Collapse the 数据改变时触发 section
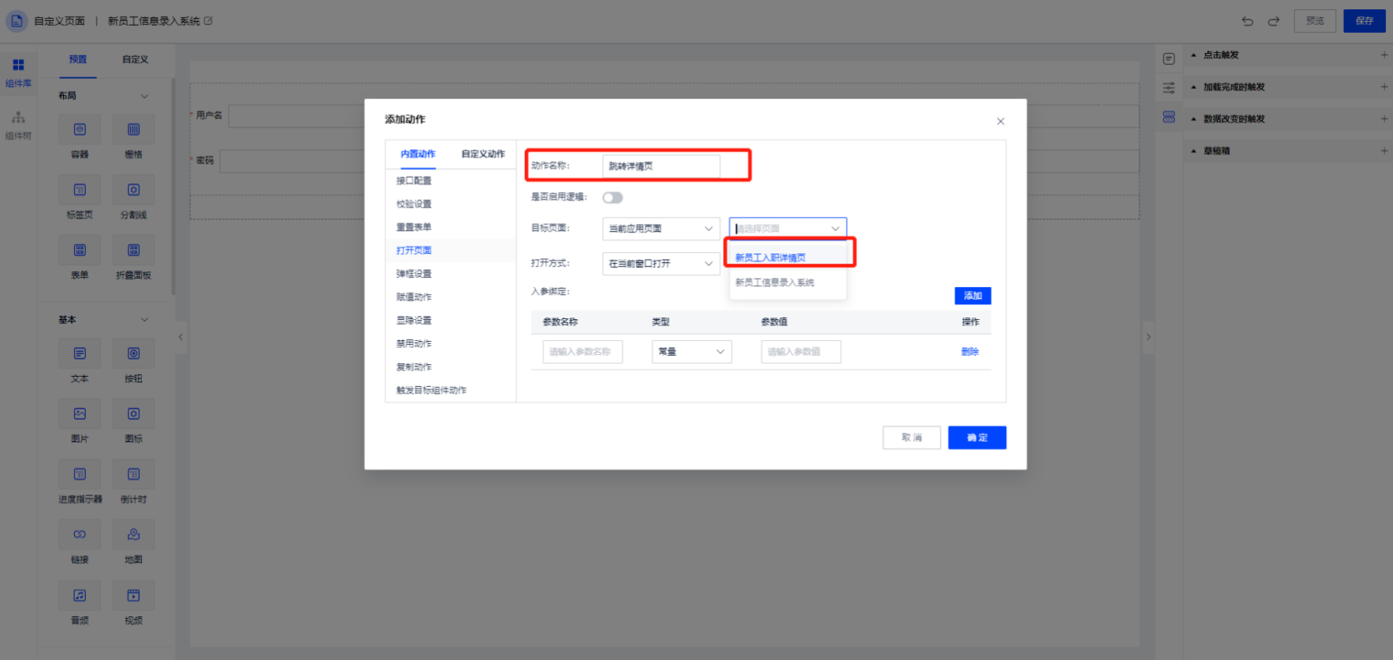1393x660 pixels. [1193, 119]
